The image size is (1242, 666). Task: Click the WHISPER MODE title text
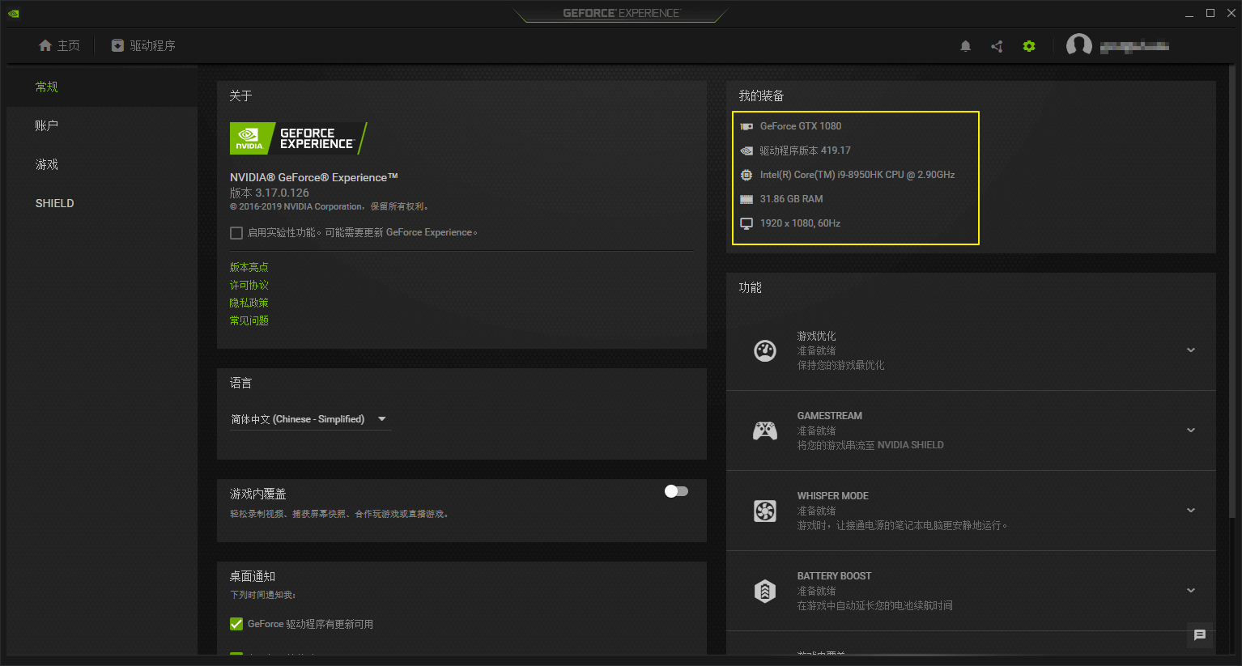point(833,496)
